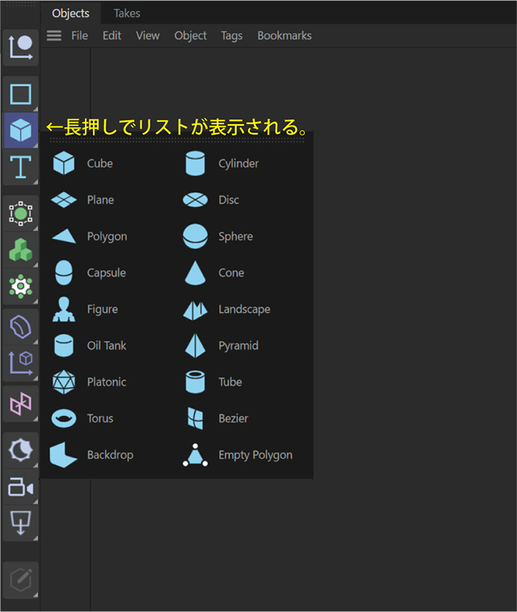Open the Light object icon

pyautogui.click(x=21, y=449)
